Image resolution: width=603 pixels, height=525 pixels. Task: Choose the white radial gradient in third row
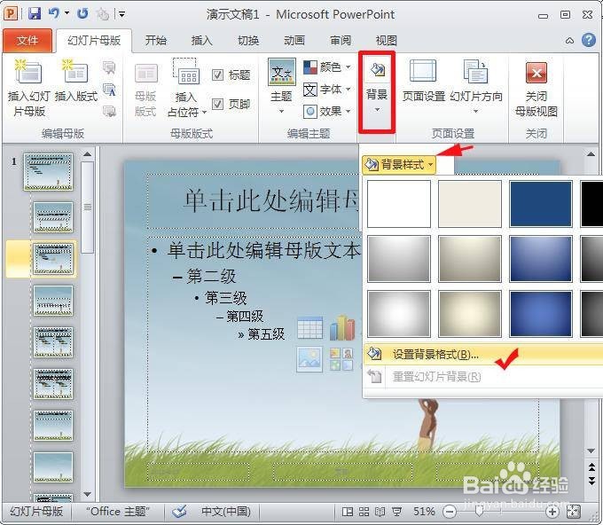click(x=399, y=314)
